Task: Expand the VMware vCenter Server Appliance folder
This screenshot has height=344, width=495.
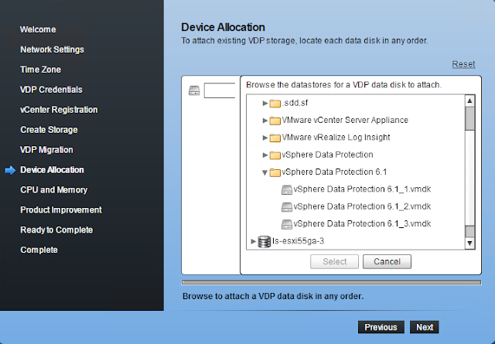Action: [265, 121]
